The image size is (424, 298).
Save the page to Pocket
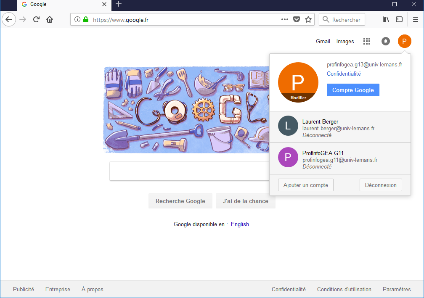pos(297,19)
